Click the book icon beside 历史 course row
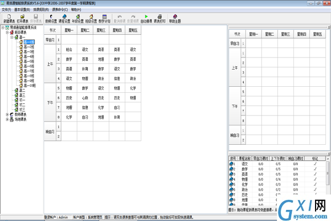The image size is (331, 221). tap(231, 194)
